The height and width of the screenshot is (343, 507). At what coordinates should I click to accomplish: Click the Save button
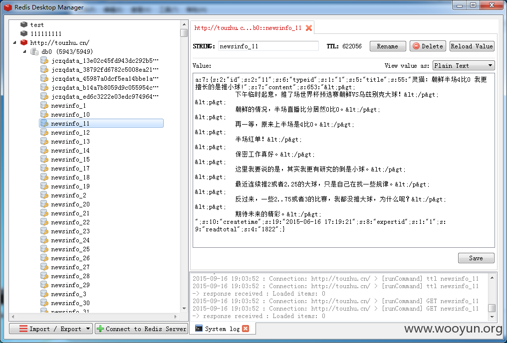[x=476, y=258]
